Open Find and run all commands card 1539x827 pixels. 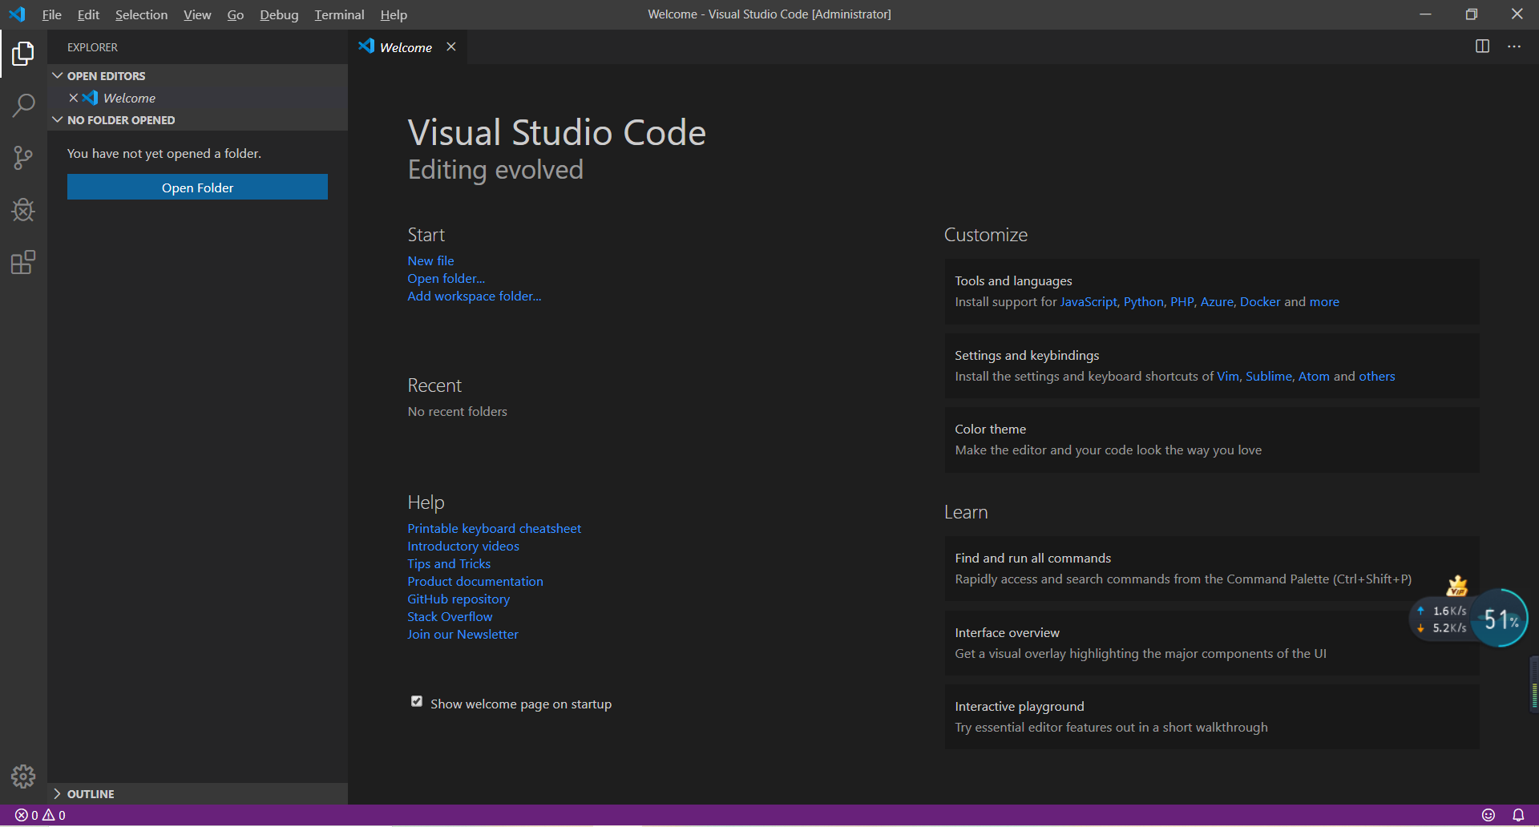click(1212, 568)
